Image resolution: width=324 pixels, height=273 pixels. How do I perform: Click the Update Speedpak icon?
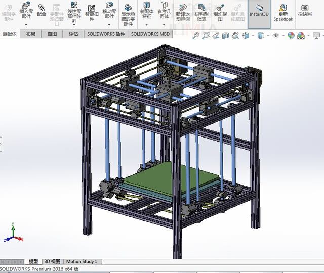283,12
